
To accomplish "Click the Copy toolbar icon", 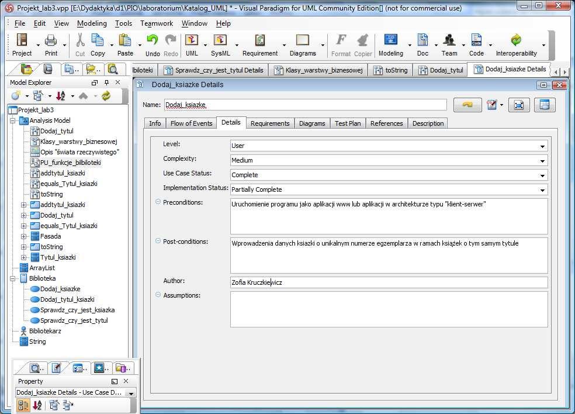I will click(98, 45).
